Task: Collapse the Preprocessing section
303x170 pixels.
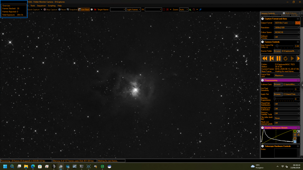Action: coord(262,80)
